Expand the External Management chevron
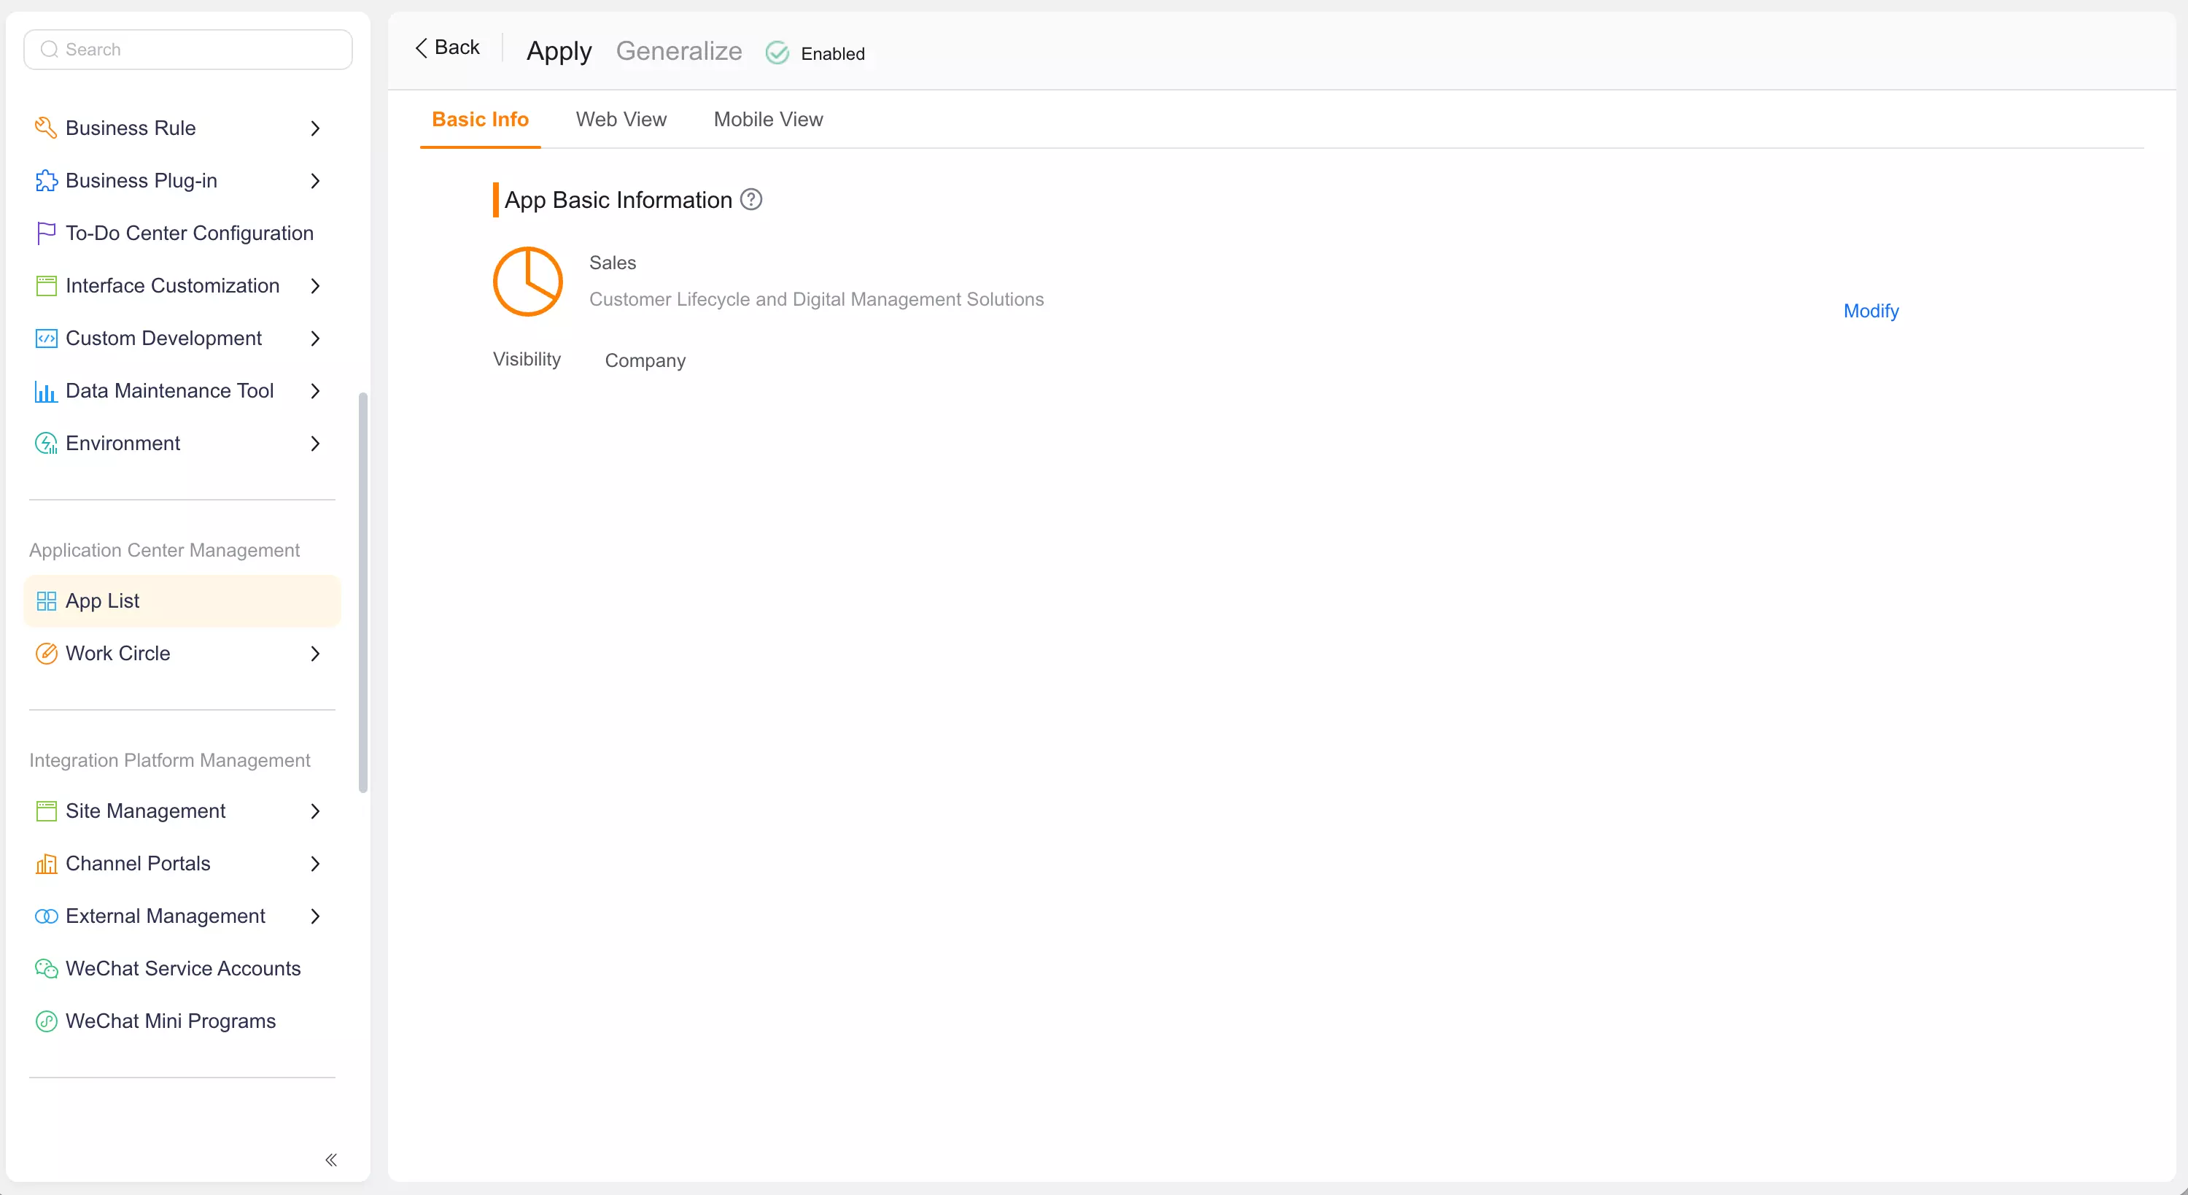Viewport: 2188px width, 1195px height. click(315, 916)
